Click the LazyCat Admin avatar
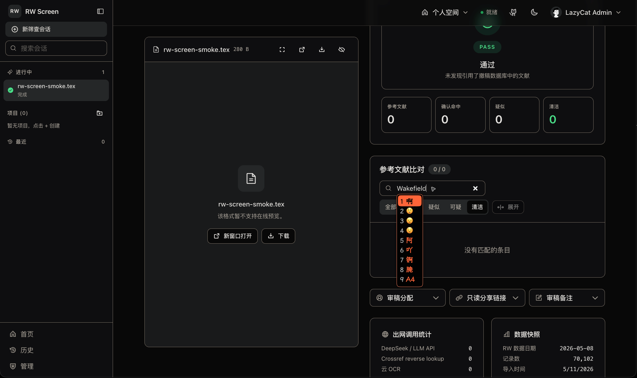This screenshot has height=378, width=637. (556, 13)
